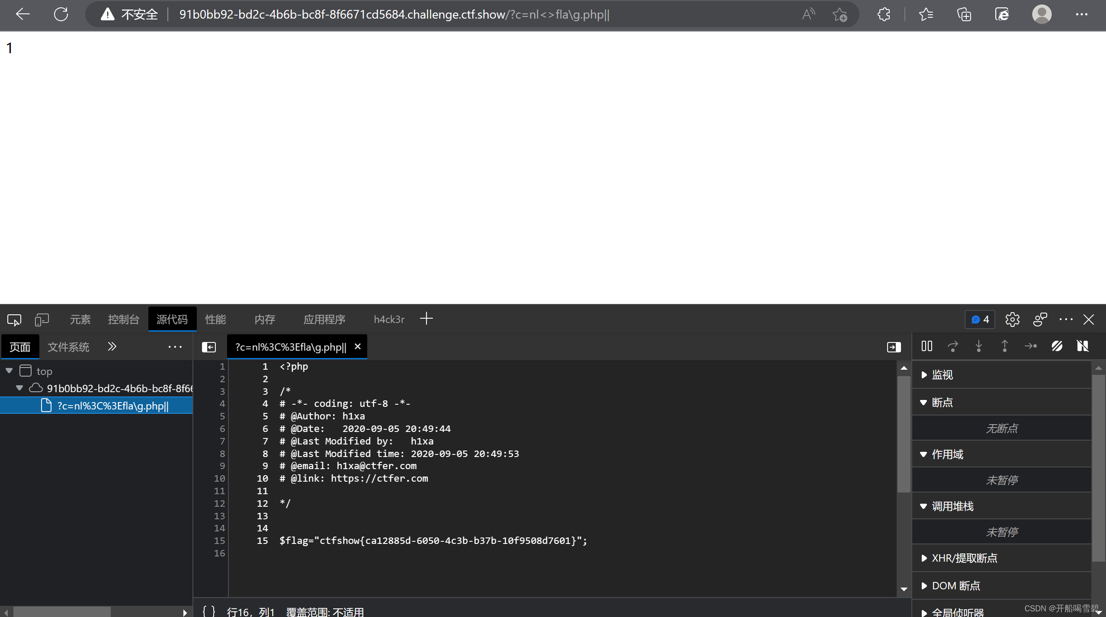Toggle pause on exceptions icon
Viewport: 1106px width, 617px height.
pos(1082,346)
